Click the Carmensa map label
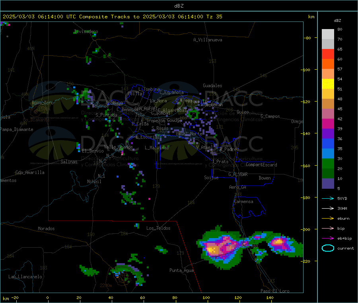 (x=243, y=201)
